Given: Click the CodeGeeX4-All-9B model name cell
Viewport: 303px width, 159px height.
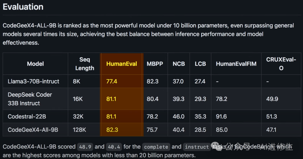Looking at the screenshot, I should tap(33, 130).
